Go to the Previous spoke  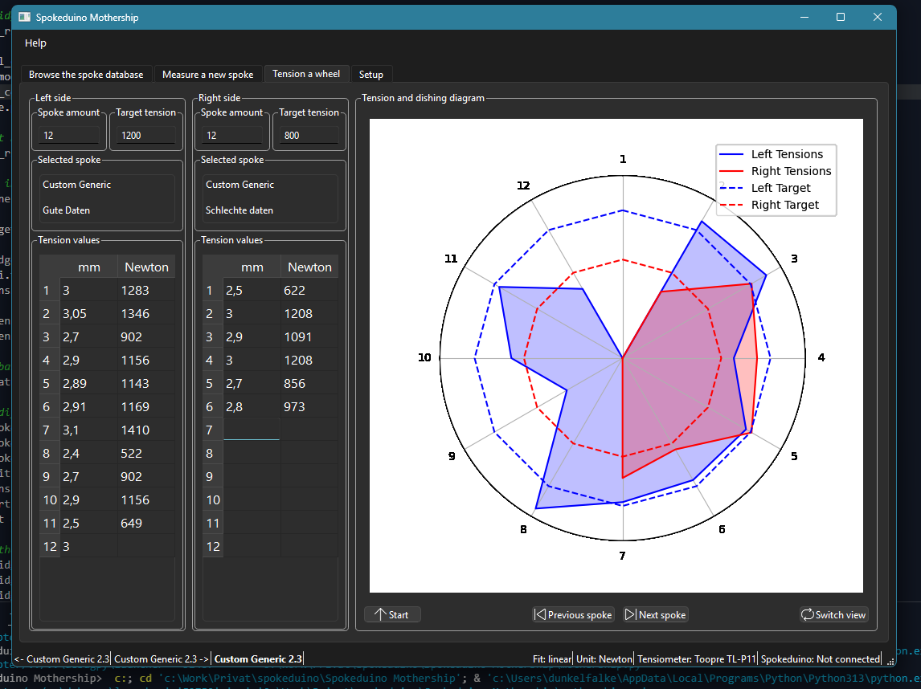pos(573,614)
